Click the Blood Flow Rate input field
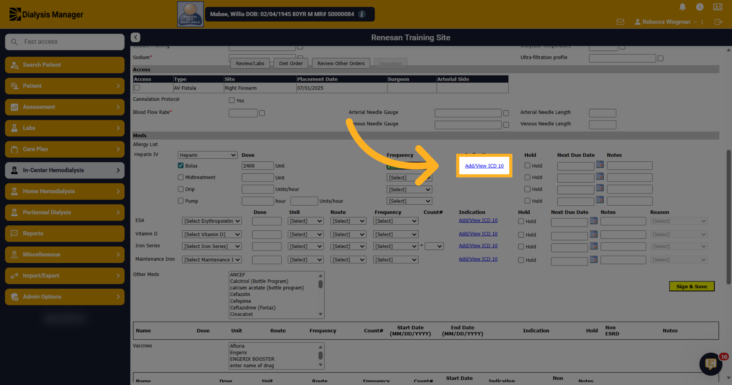 (243, 113)
